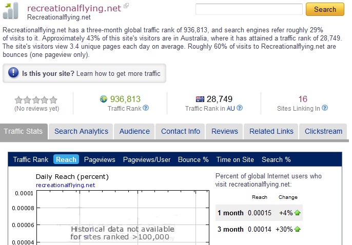This screenshot has height=245, width=352.
Task: Open the Clickstream tab
Action: [323, 131]
